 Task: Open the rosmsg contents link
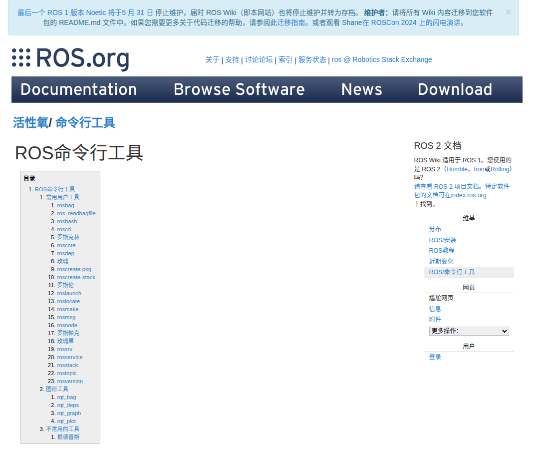coord(66,317)
